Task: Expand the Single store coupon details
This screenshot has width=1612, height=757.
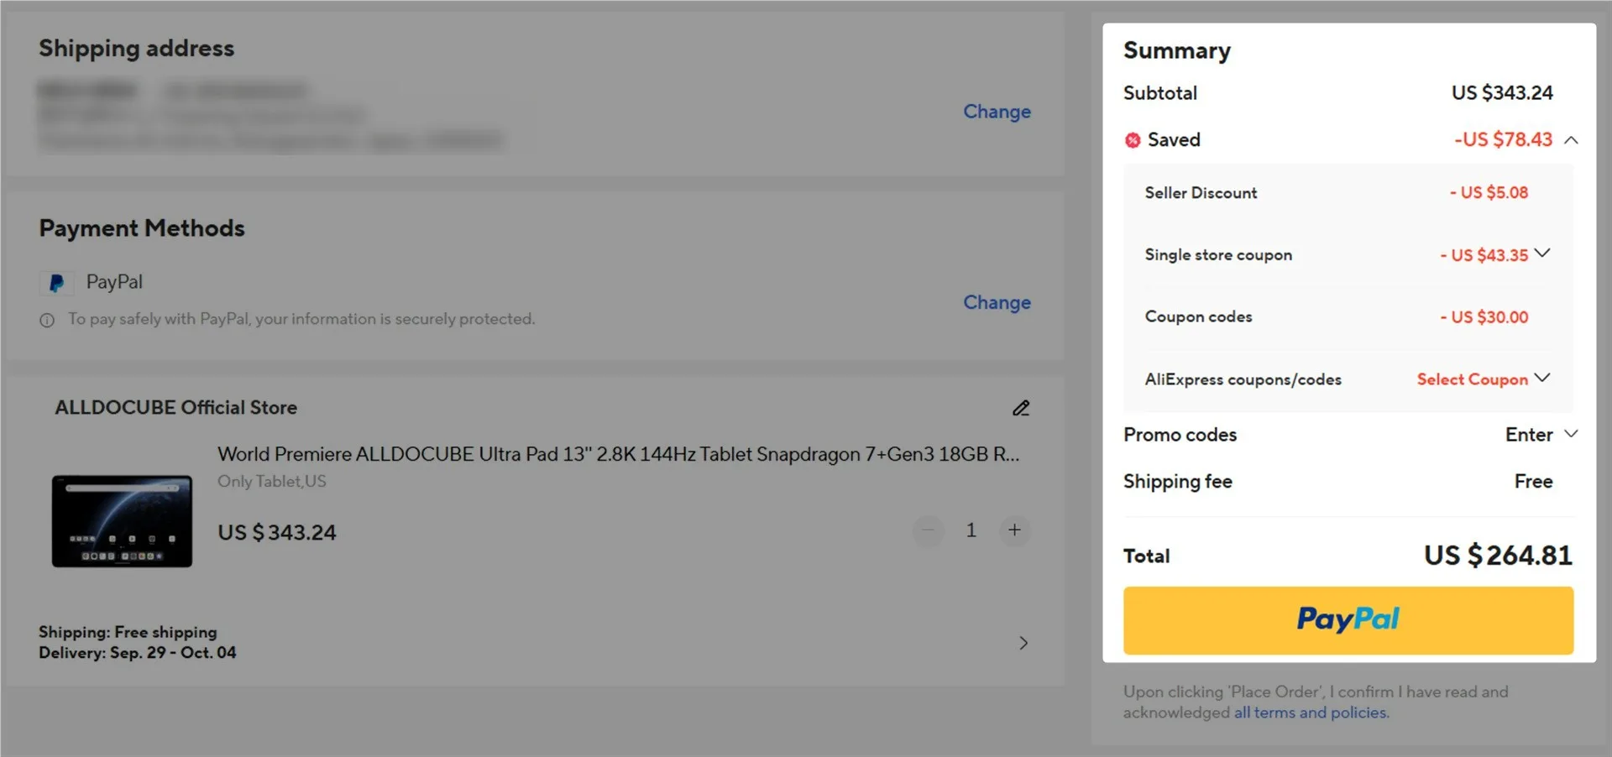Action: 1542,253
